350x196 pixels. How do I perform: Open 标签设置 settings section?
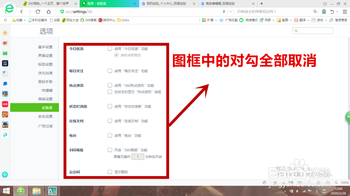pos(45,64)
